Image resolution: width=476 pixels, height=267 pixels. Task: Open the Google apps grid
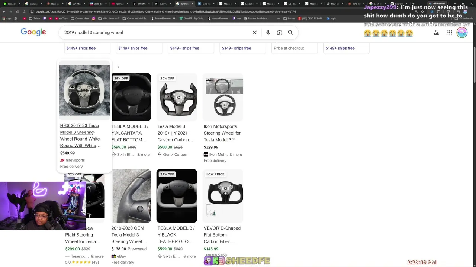pyautogui.click(x=450, y=33)
